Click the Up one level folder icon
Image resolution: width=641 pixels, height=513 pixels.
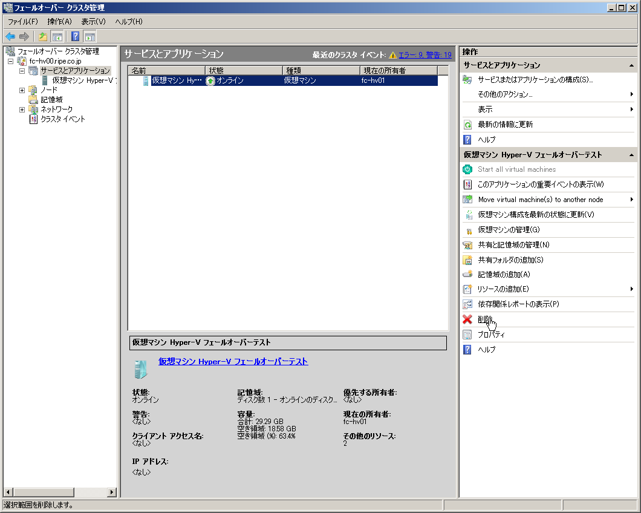tap(42, 37)
